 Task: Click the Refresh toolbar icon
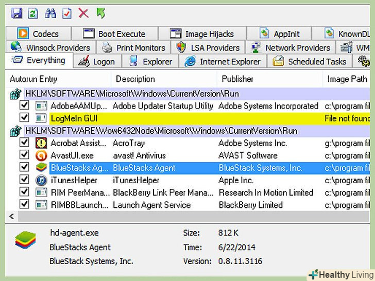click(x=33, y=13)
